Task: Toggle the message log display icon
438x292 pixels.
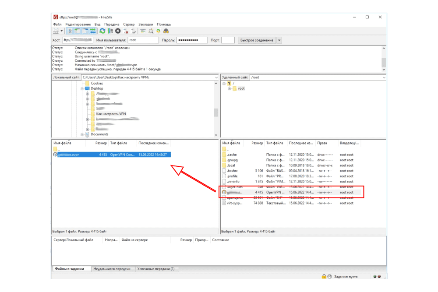Action: coord(70,31)
